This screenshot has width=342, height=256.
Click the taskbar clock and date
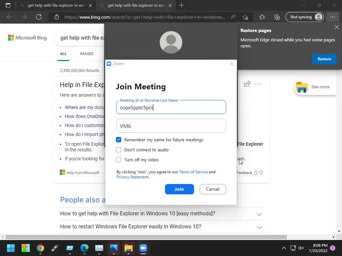[318, 248]
